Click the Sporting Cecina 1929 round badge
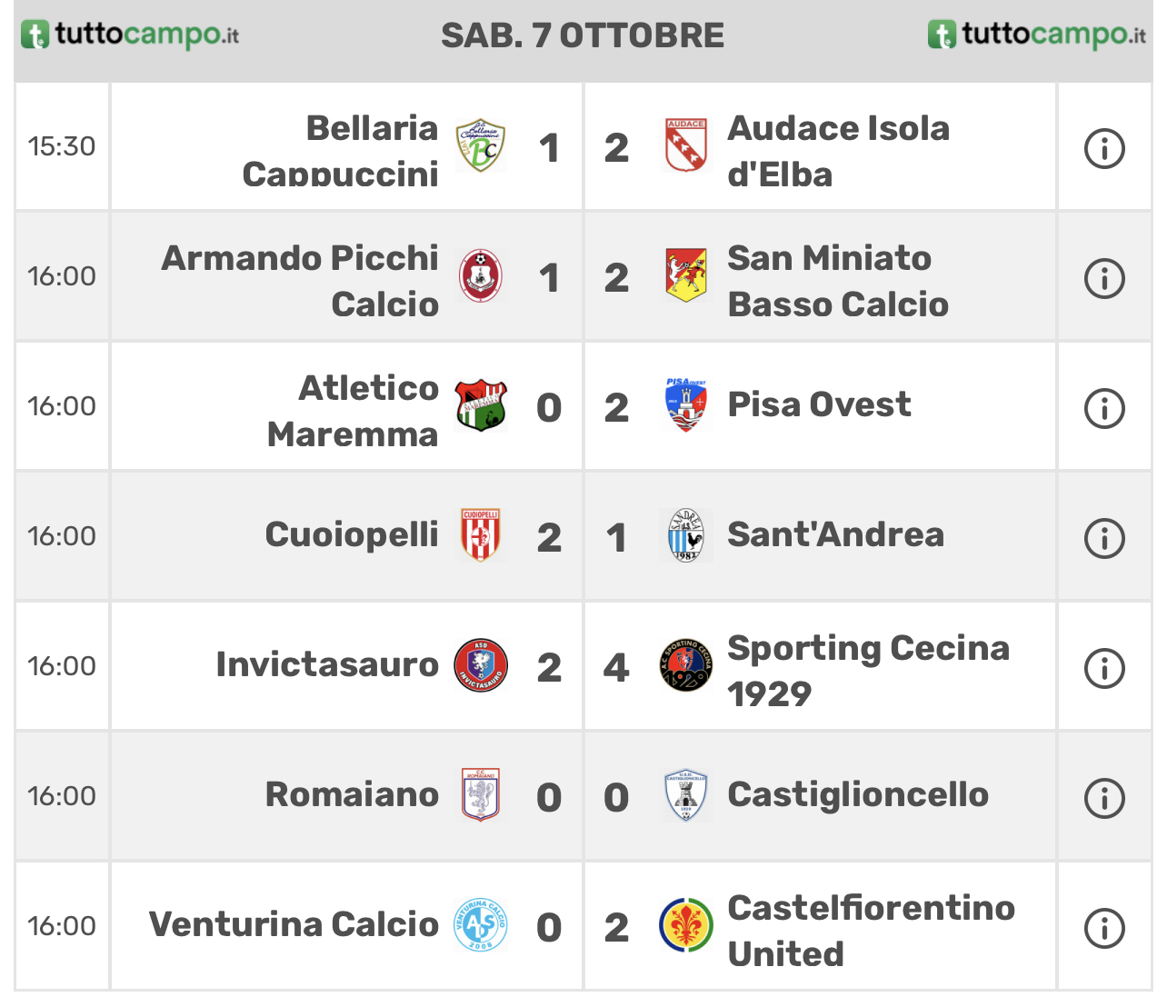This screenshot has width=1167, height=1007. (x=685, y=665)
